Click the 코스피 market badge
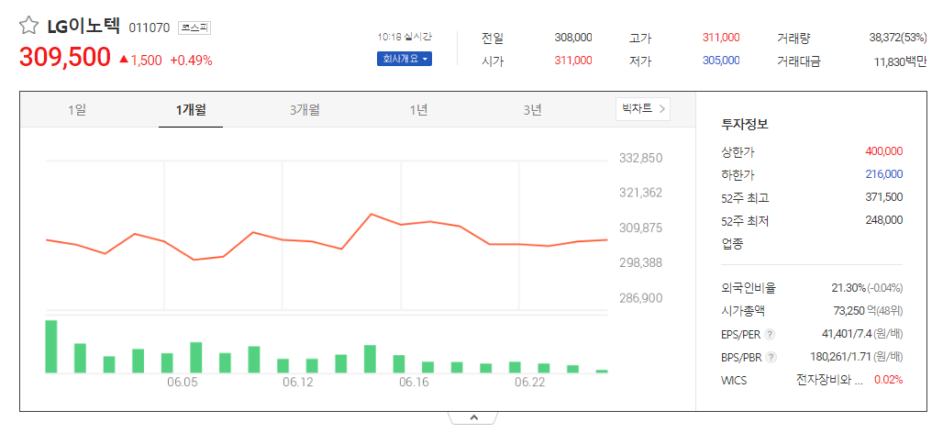The height and width of the screenshot is (433, 943). click(x=194, y=28)
